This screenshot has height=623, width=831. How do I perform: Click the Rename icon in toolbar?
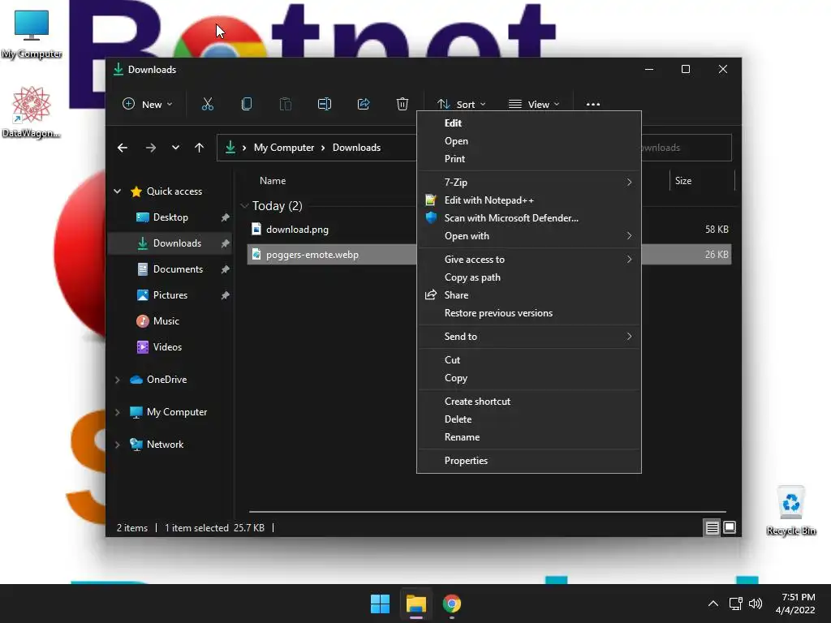tap(325, 104)
